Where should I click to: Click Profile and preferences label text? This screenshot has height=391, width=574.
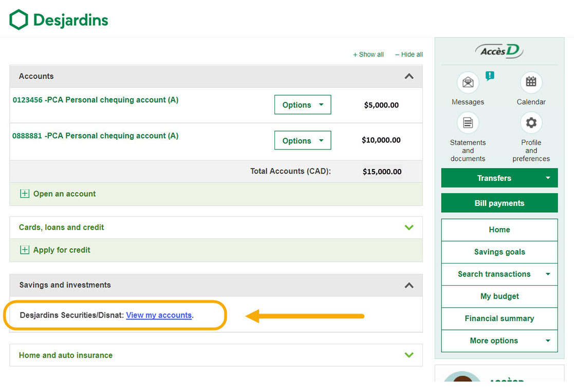[x=531, y=151]
